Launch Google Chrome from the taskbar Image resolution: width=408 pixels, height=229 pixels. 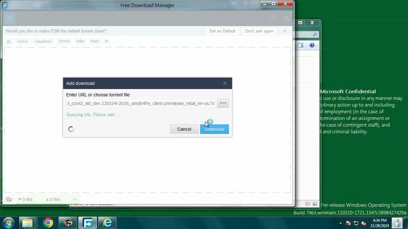point(48,223)
